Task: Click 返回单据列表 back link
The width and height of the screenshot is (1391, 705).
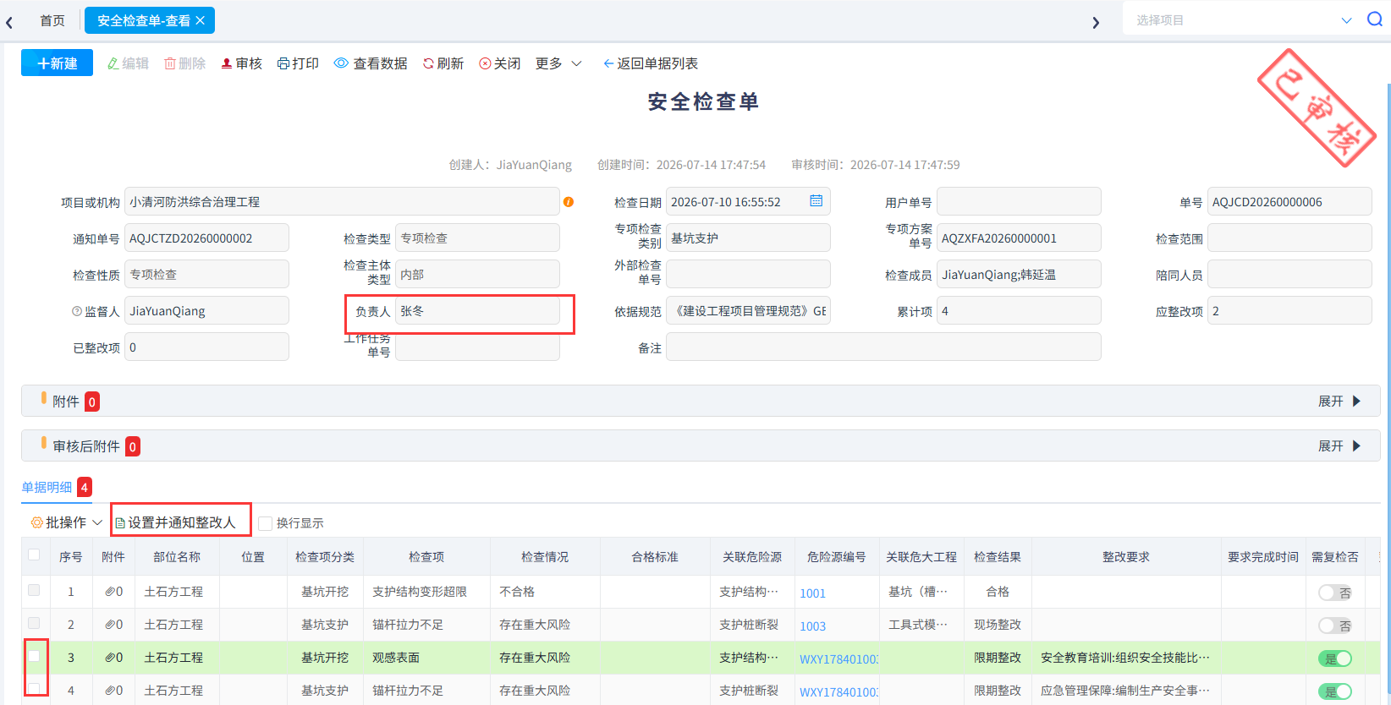Action: (x=650, y=63)
